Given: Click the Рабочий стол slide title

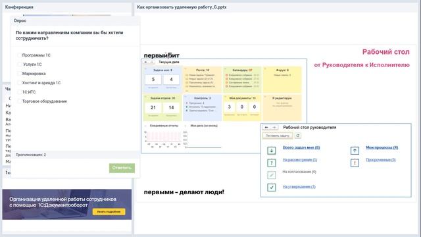Looking at the screenshot, I should click(386, 52).
